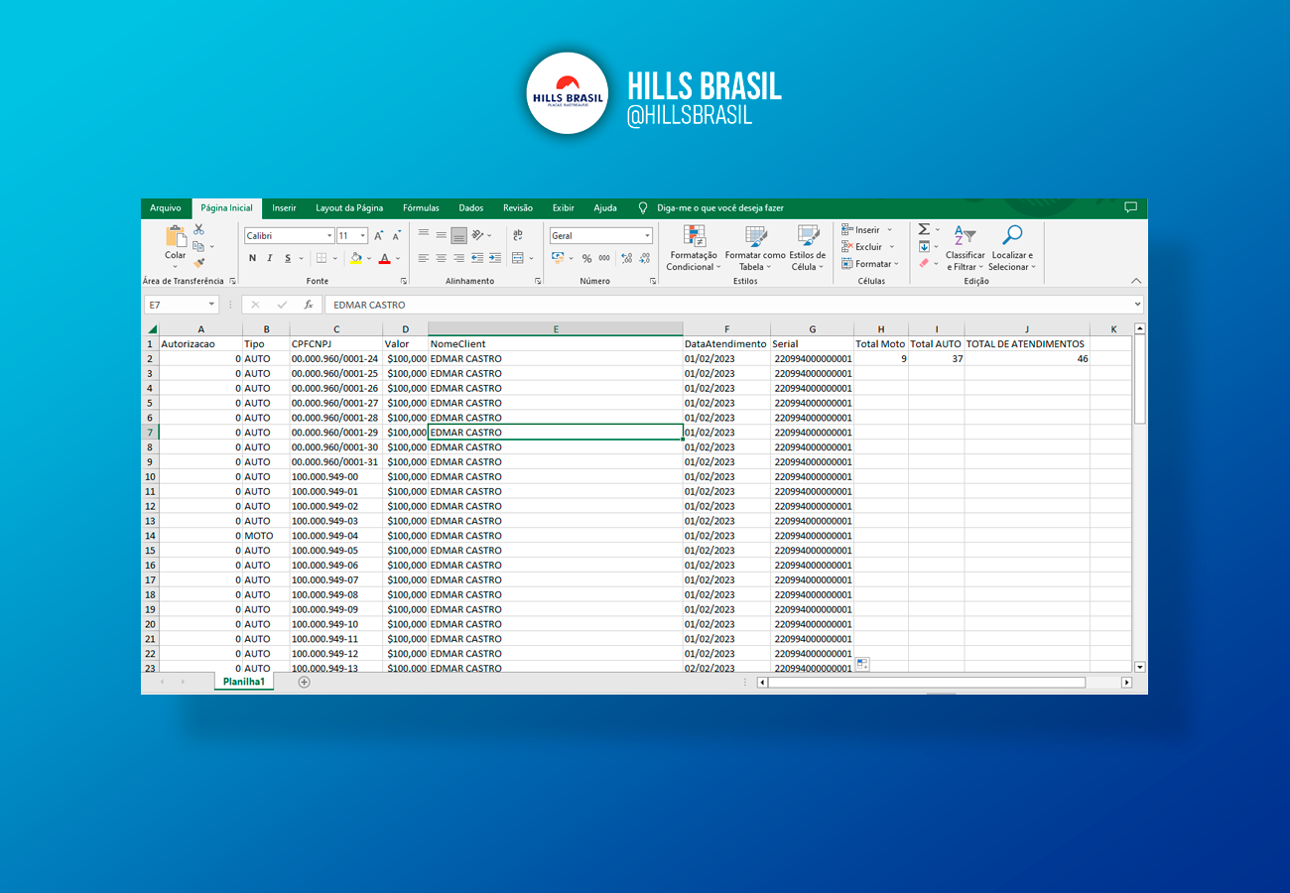Click the wrap text (ab) icon
Screen dimensions: 1290x893
coord(518,235)
